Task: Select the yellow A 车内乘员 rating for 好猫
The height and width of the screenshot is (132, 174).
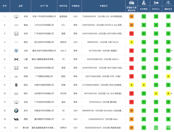Action: tap(144, 85)
